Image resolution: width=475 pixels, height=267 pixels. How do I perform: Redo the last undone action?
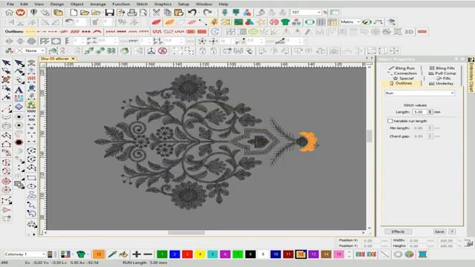click(208, 13)
